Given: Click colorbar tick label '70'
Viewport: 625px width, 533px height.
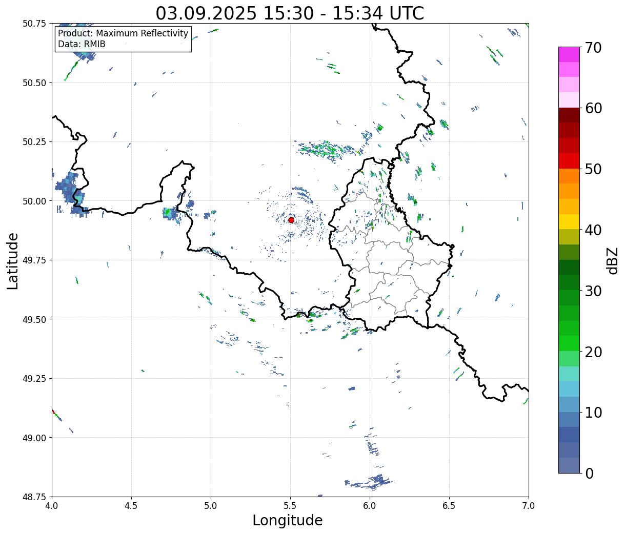Looking at the screenshot, I should click(593, 48).
